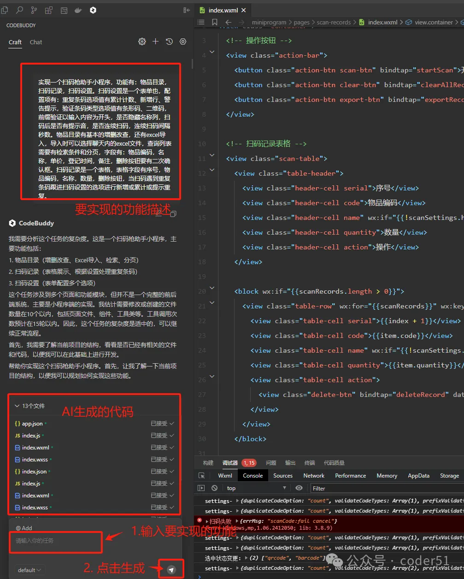The image size is (464, 579).
Task: Toggle the console sidebar icon
Action: [x=201, y=488]
